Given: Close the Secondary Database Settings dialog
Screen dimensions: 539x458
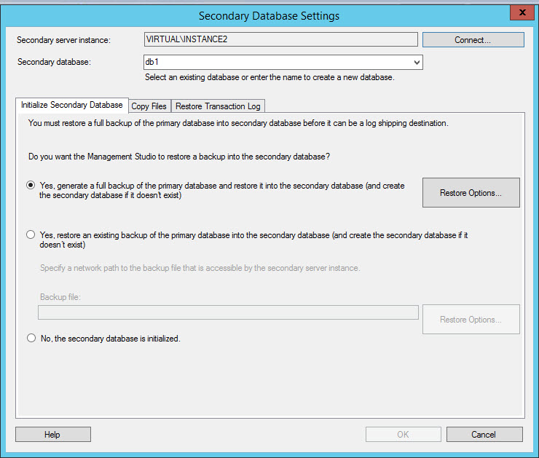Looking at the screenshot, I should click(x=518, y=13).
